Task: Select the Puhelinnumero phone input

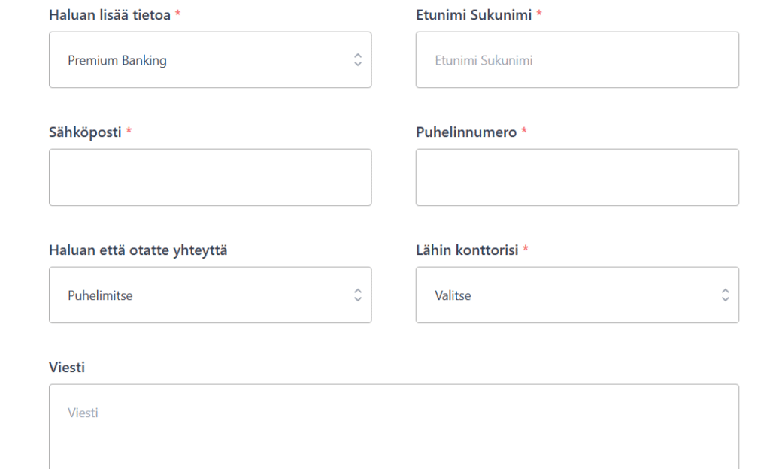Action: tap(577, 177)
